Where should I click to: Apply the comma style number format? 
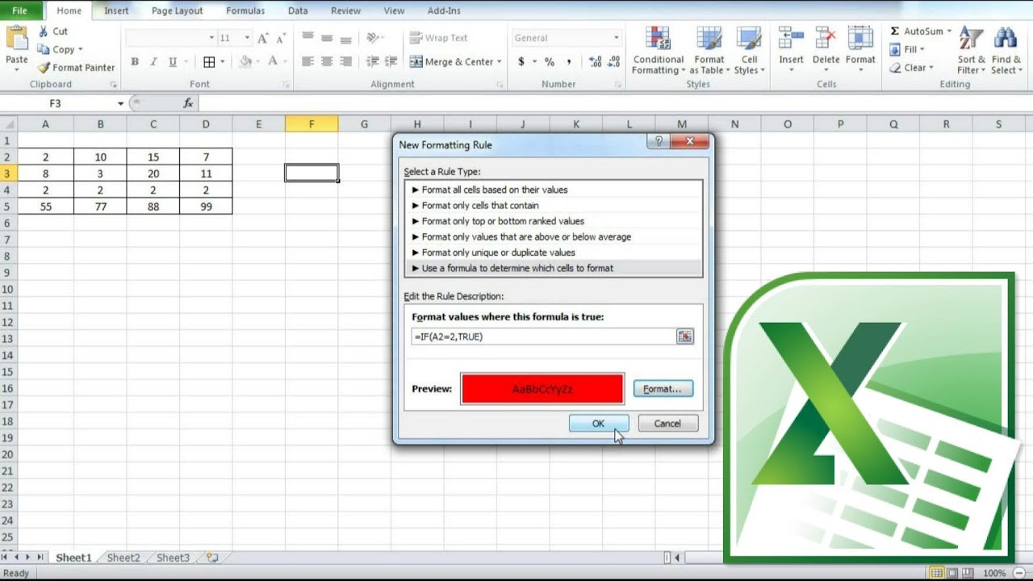[569, 62]
